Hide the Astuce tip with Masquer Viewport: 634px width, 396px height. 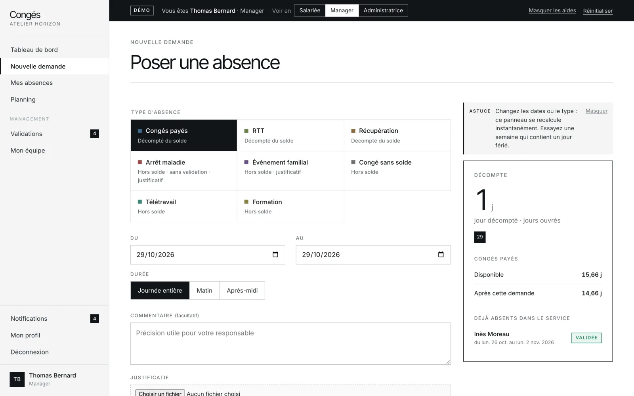[x=596, y=111]
